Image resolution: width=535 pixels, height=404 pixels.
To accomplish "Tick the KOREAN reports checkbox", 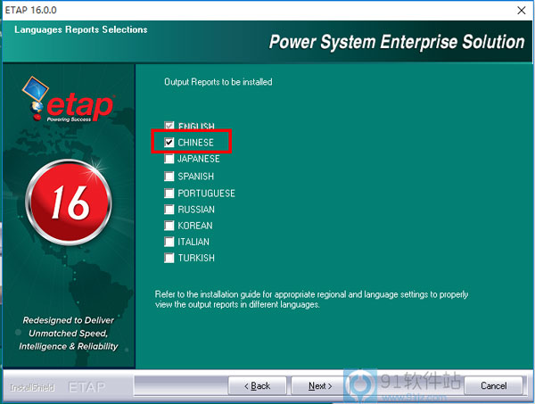I will (x=169, y=226).
